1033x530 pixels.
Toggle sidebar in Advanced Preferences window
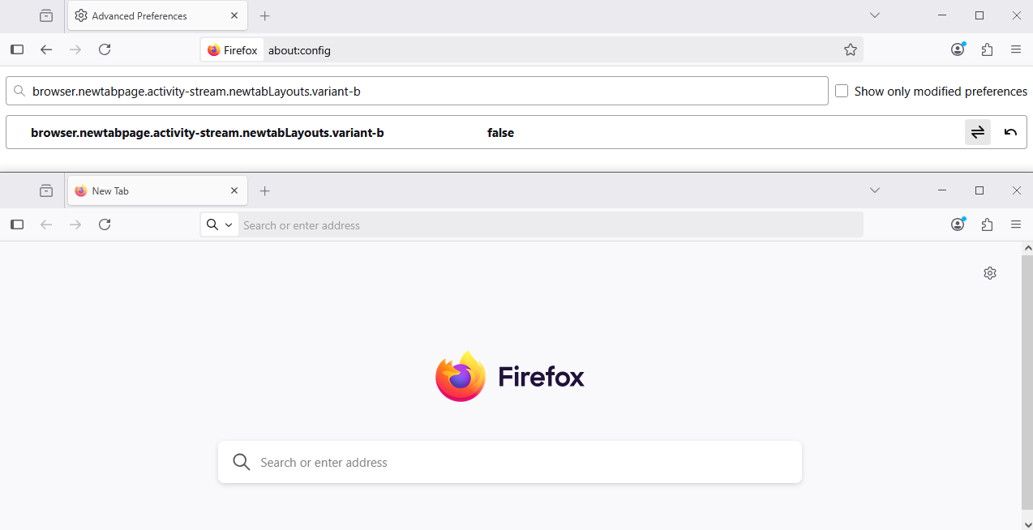17,49
